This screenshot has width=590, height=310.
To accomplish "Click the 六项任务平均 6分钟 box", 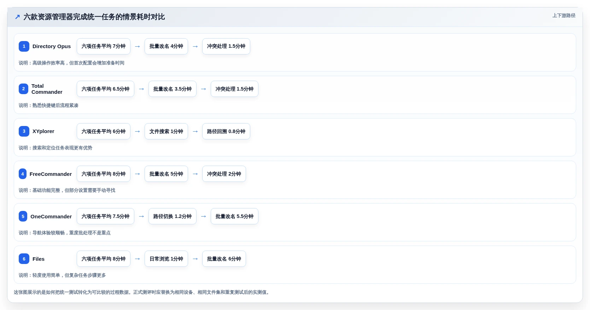I will click(104, 131).
